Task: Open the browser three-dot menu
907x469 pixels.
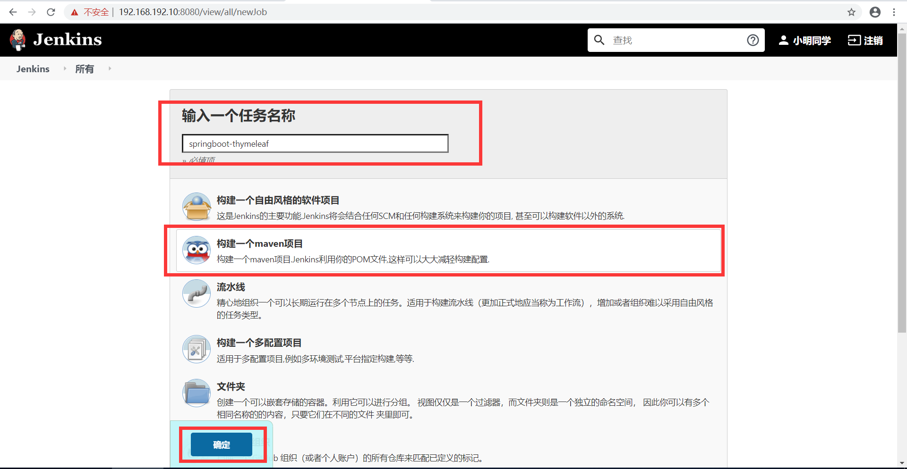Action: [x=894, y=12]
